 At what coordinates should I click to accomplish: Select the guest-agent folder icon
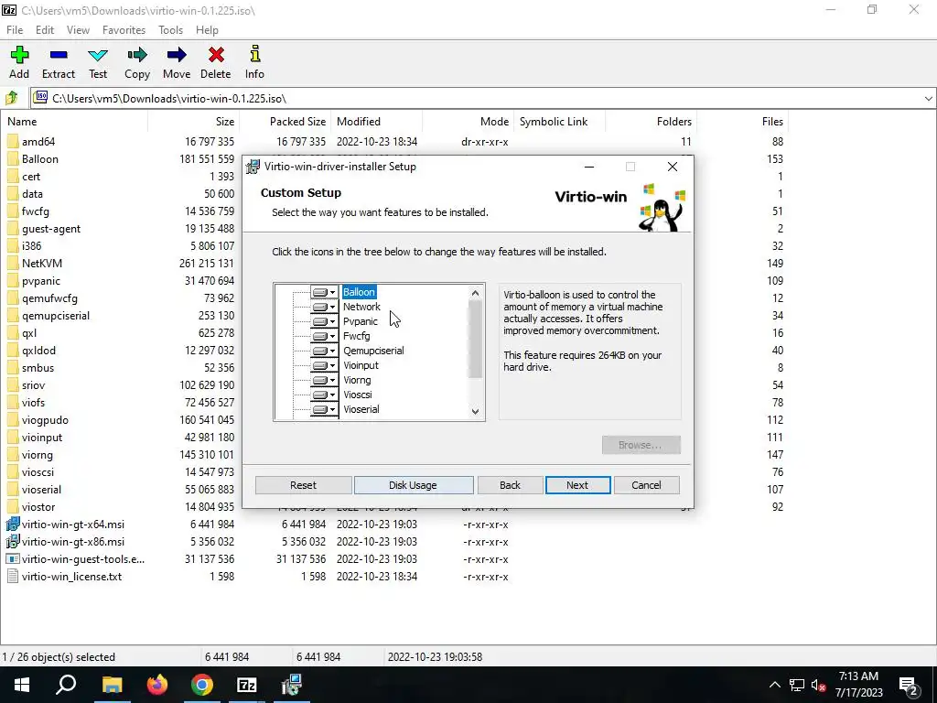[x=13, y=228]
